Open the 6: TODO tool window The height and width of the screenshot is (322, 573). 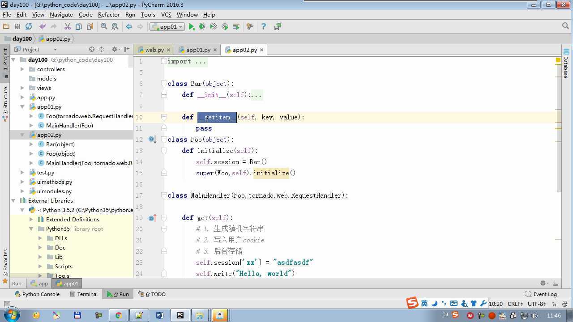(x=152, y=294)
